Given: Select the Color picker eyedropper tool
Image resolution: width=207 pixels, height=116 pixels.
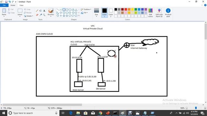Looking at the screenshot, I should (x=40, y=15).
